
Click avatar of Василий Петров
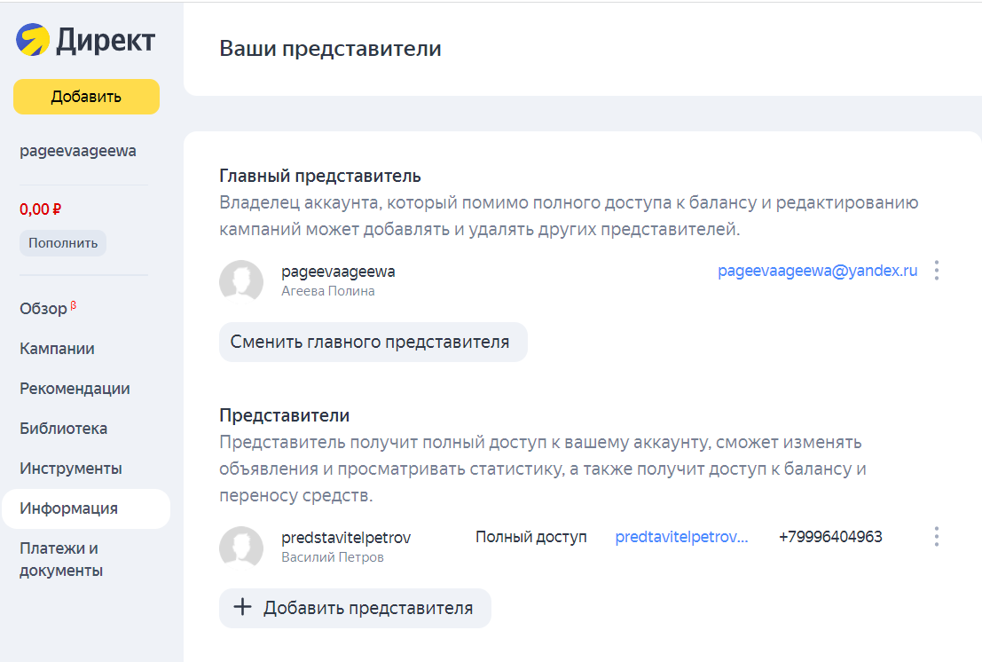(241, 548)
